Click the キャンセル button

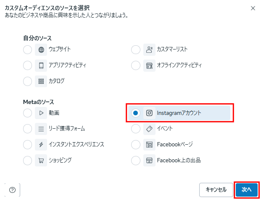(x=216, y=190)
